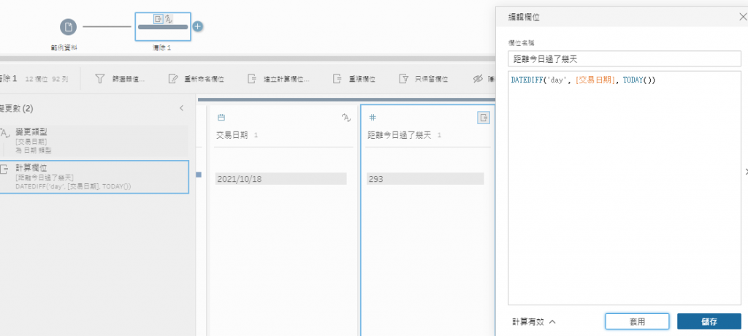The height and width of the screenshot is (336, 748).
Task: Click 重複欄位 to duplicate the field
Action: [354, 79]
